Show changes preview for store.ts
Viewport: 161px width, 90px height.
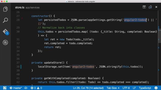click(150, 7)
